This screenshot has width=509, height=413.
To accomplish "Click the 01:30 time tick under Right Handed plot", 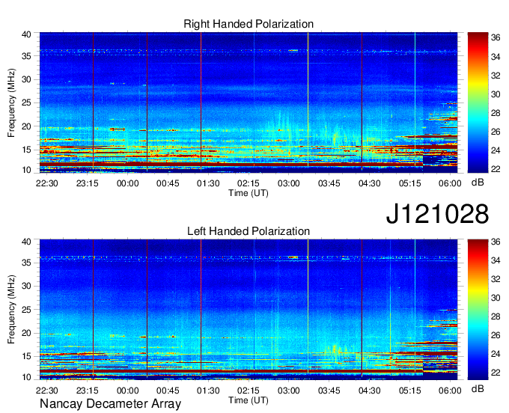I will coord(208,183).
